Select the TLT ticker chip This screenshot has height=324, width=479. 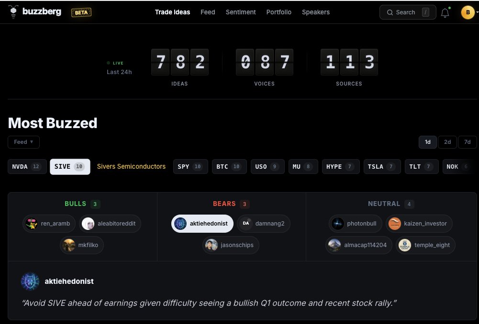click(422, 167)
